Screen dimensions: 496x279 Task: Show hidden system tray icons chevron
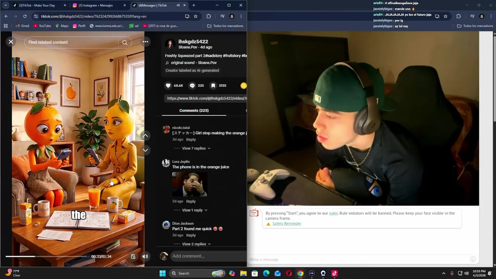point(444,273)
